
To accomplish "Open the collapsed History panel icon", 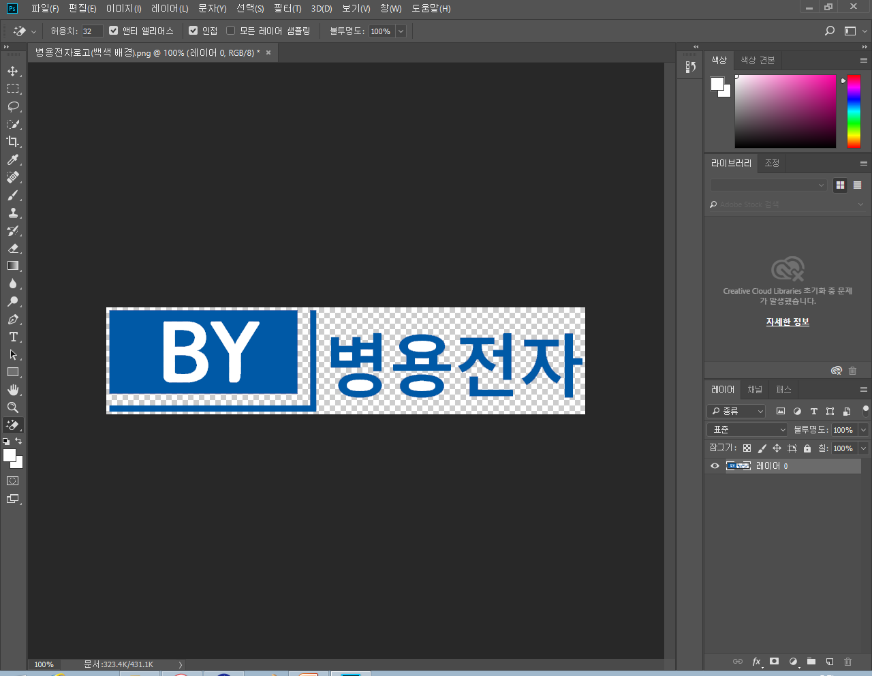I will [x=690, y=67].
